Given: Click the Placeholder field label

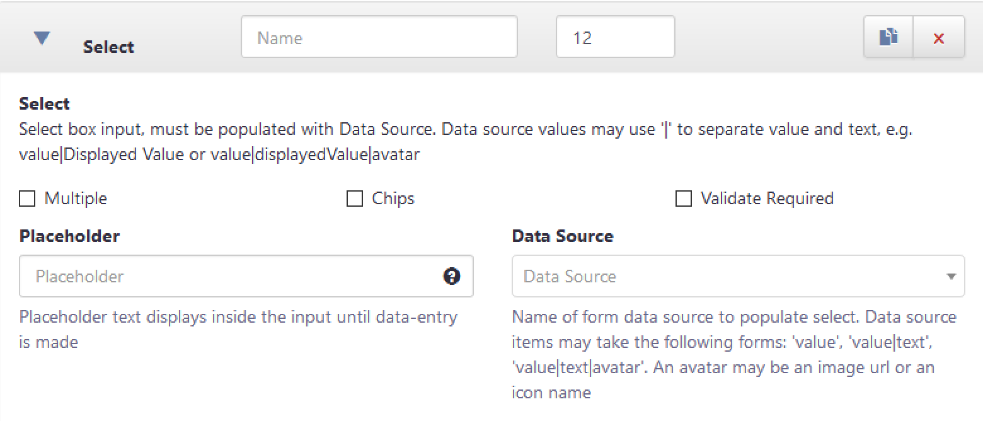Looking at the screenshot, I should tap(69, 236).
